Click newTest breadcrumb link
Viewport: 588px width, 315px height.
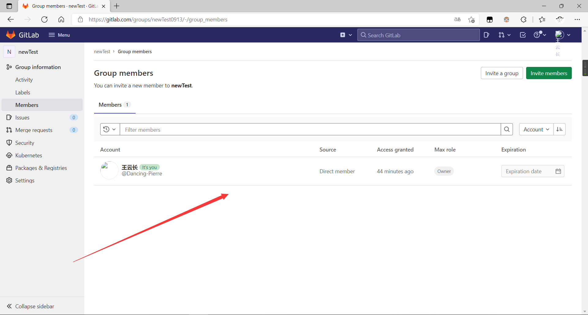(x=102, y=51)
